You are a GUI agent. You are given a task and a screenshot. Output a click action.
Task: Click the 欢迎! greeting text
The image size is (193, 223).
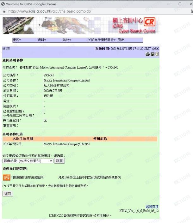tap(6, 49)
